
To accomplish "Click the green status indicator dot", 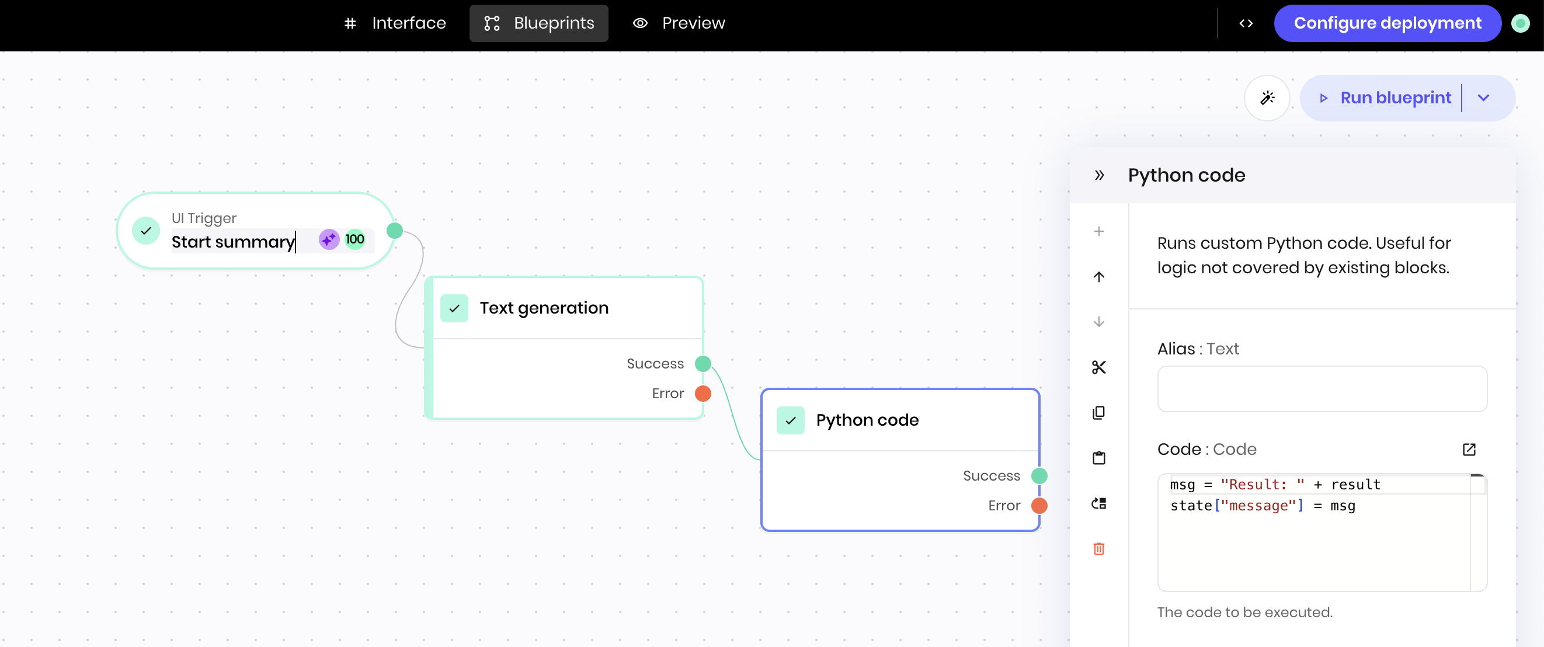I will (1520, 23).
